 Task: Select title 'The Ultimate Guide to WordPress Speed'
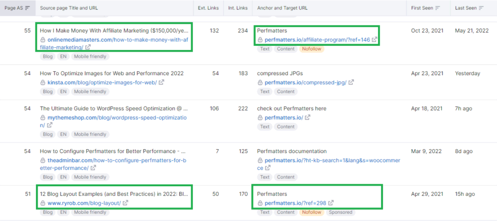point(114,109)
